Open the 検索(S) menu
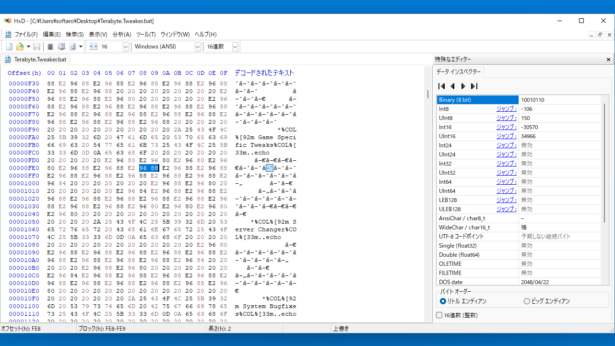 pos(75,35)
